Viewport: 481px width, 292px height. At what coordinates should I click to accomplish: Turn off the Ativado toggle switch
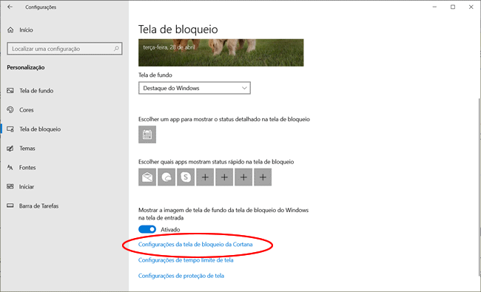[147, 229]
